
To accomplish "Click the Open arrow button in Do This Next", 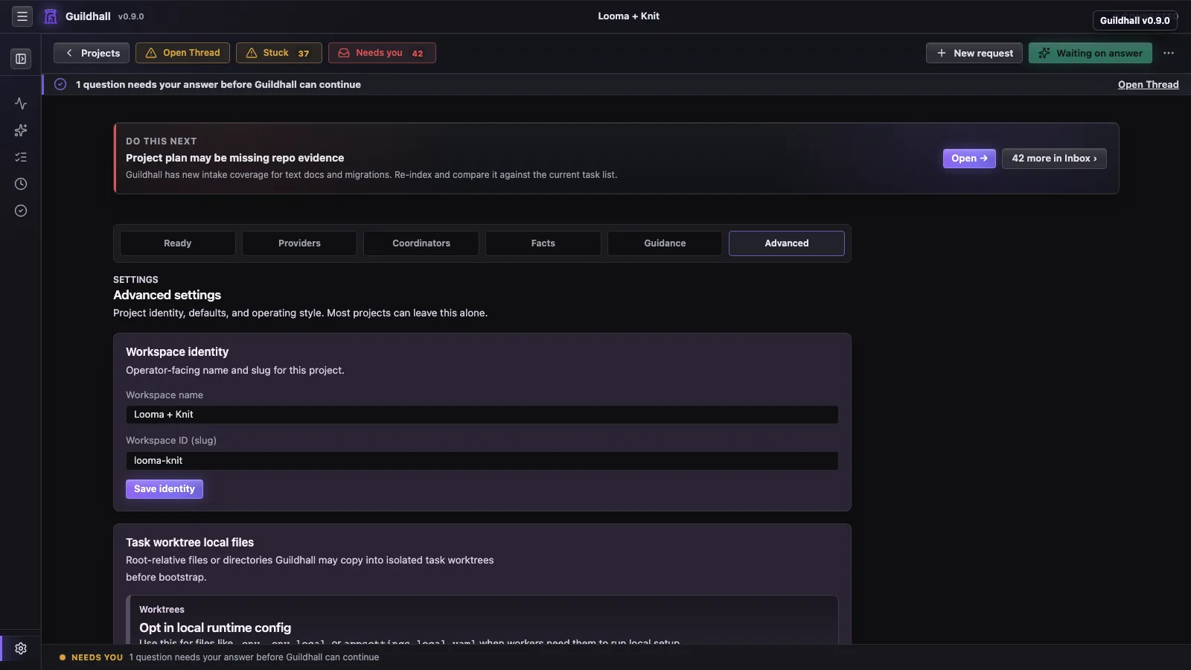I will coord(969,159).
